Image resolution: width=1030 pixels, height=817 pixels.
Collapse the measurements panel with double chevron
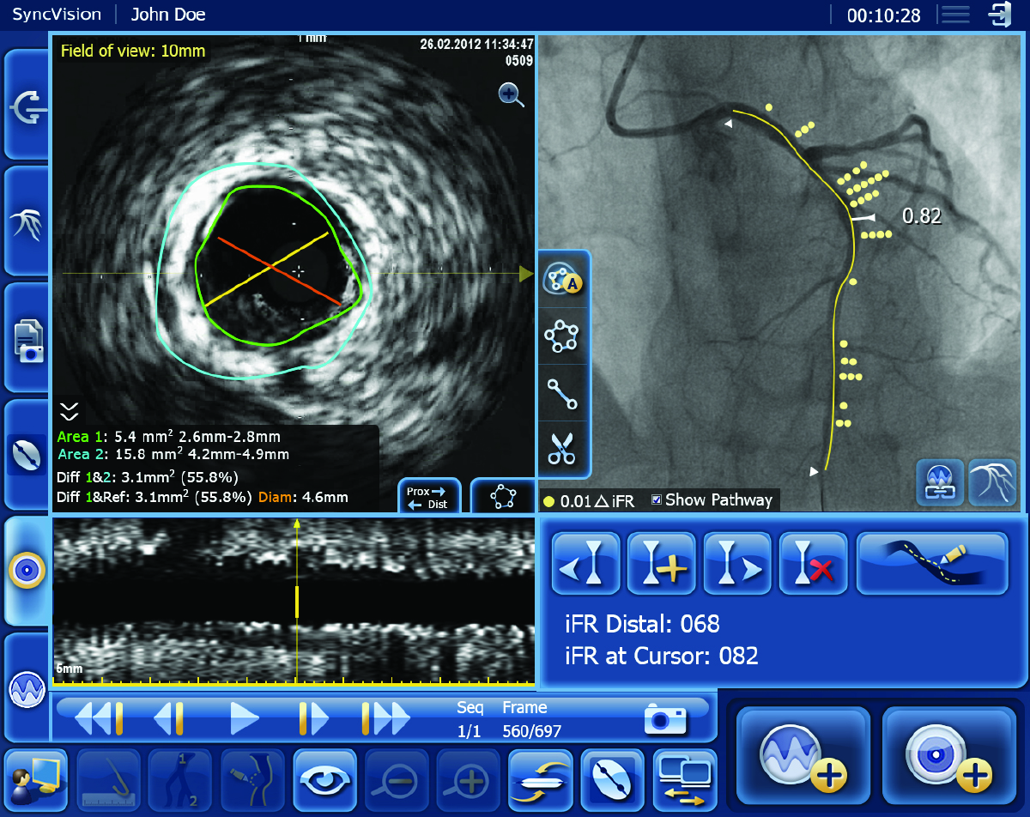point(69,410)
